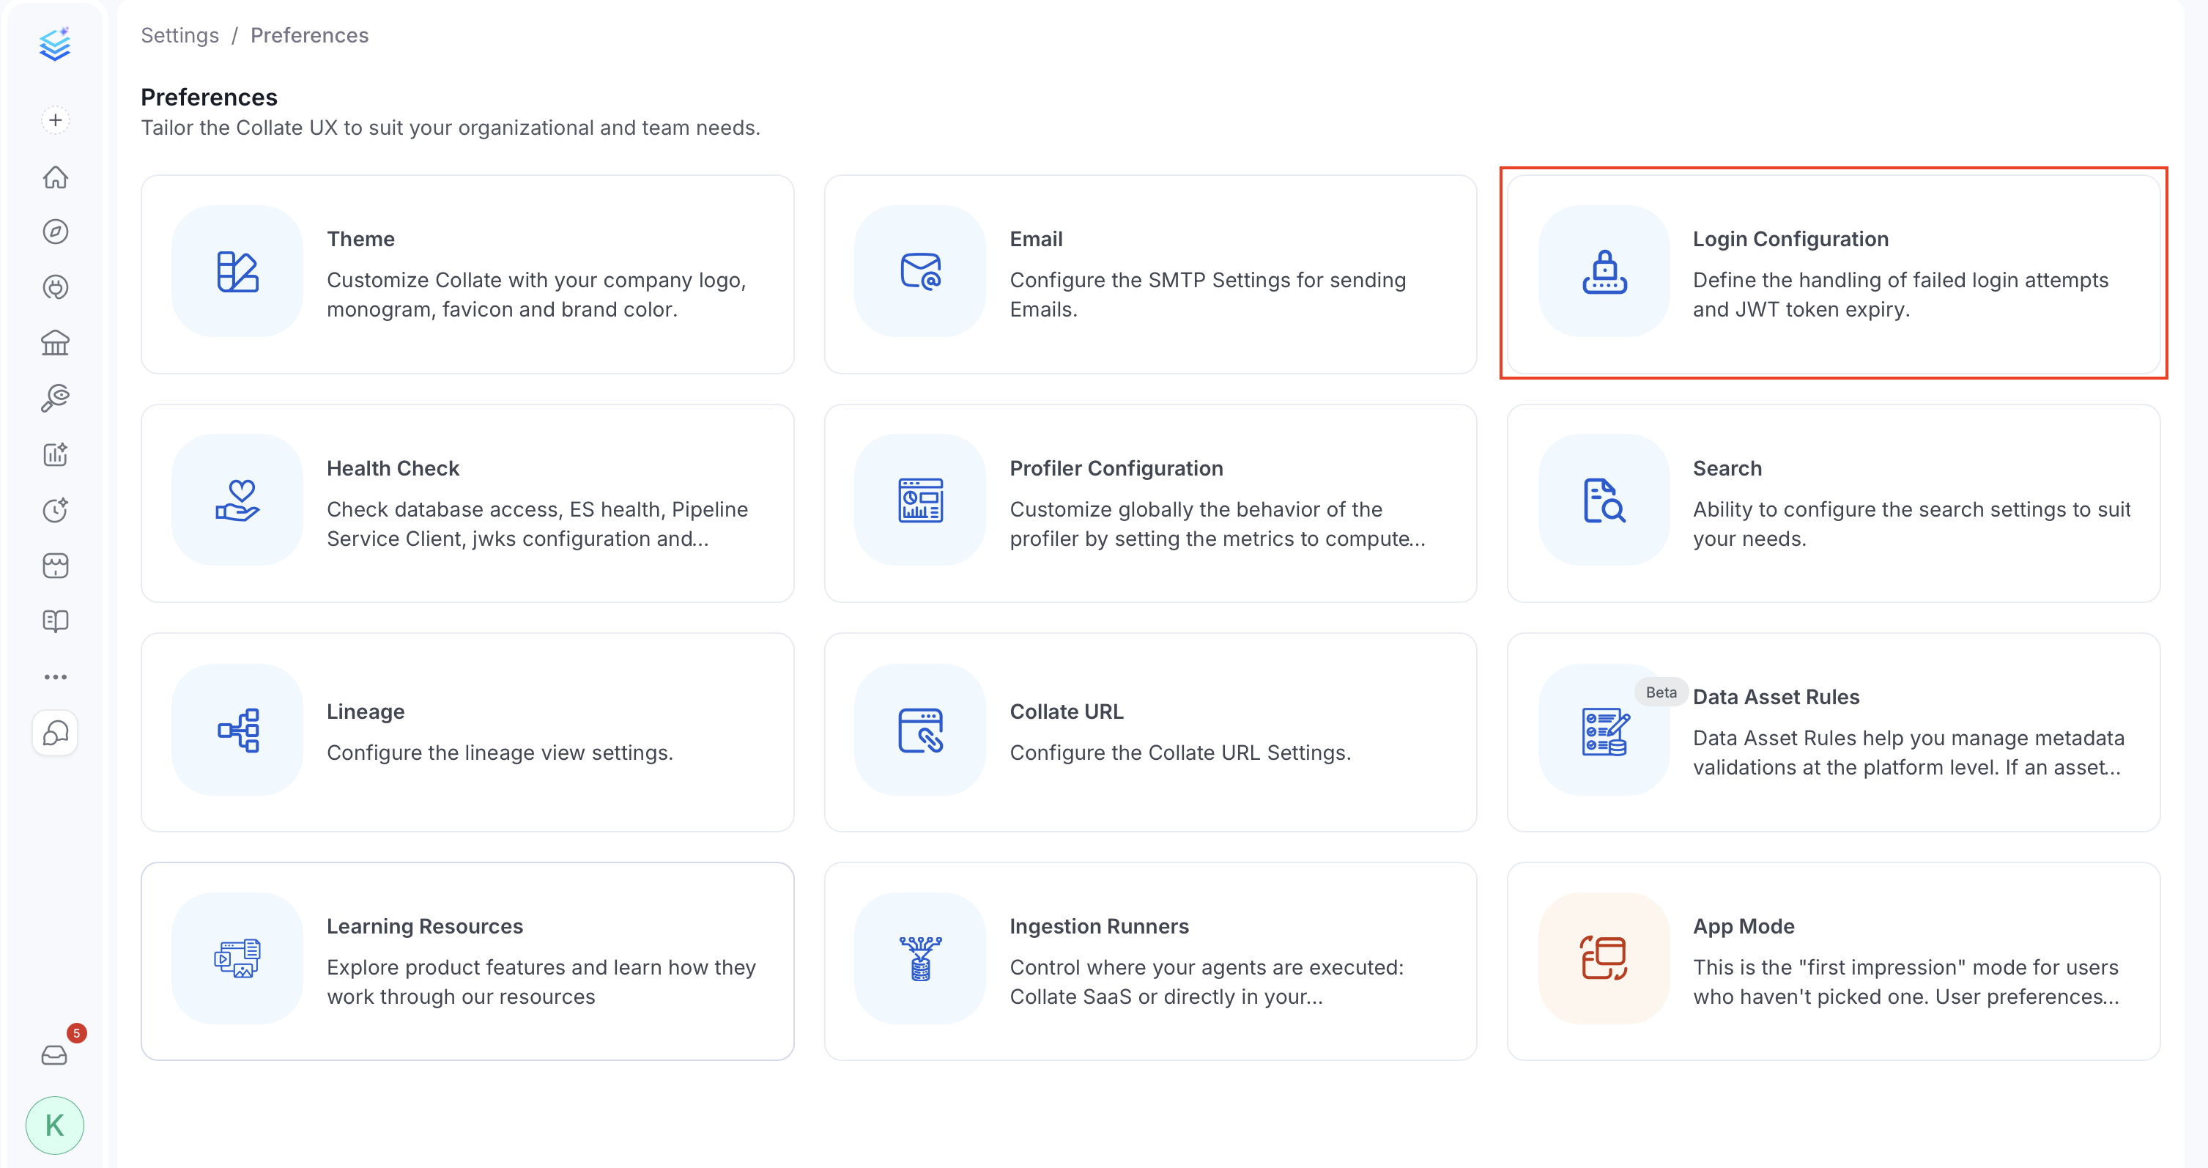Open the book documentation sidebar icon
Image resolution: width=2208 pixels, height=1168 pixels.
55,621
